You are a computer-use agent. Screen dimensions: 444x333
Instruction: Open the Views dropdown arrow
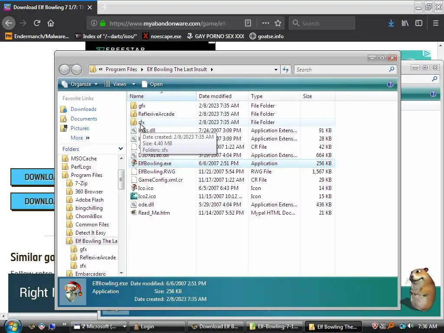click(x=134, y=85)
